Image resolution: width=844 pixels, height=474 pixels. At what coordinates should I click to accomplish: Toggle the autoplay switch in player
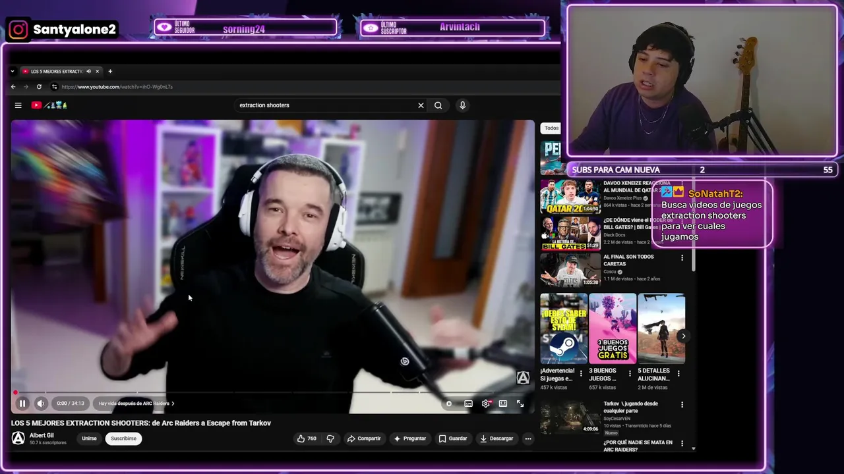click(449, 404)
